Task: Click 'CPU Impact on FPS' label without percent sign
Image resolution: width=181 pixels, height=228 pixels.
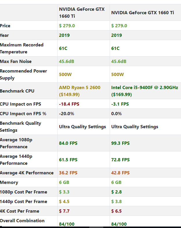Action: pyautogui.click(x=21, y=104)
